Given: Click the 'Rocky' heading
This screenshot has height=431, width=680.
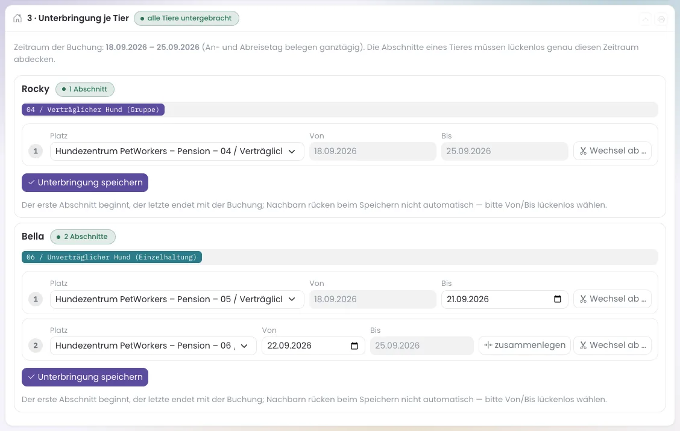Looking at the screenshot, I should 36,89.
